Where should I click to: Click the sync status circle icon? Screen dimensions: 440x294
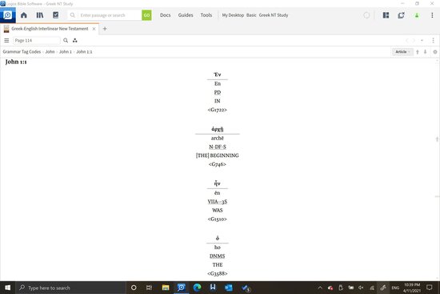[x=366, y=15]
